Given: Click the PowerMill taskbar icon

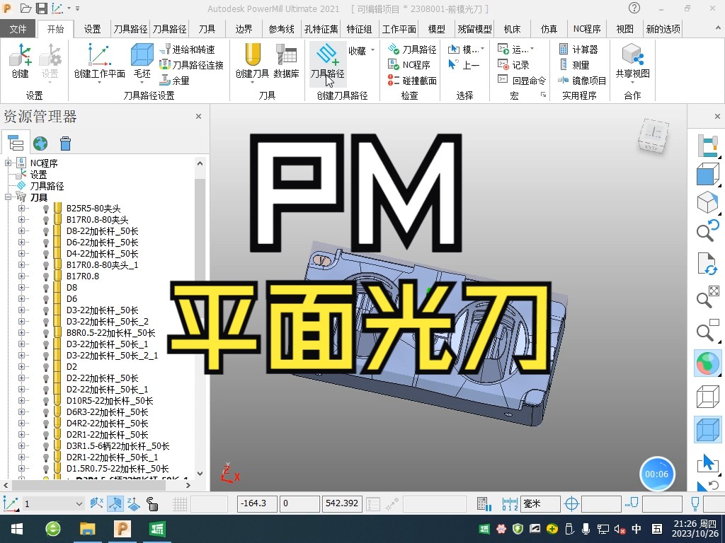Looking at the screenshot, I should [x=122, y=529].
